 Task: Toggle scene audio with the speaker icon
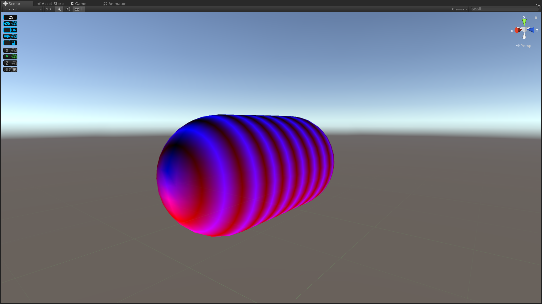coord(68,9)
